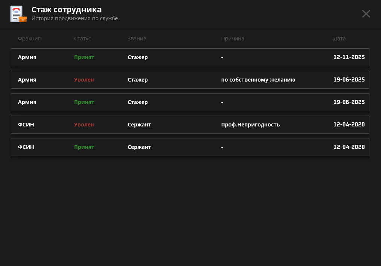
Task: Click the reason Проф.Непригодность
Action: click(x=250, y=125)
